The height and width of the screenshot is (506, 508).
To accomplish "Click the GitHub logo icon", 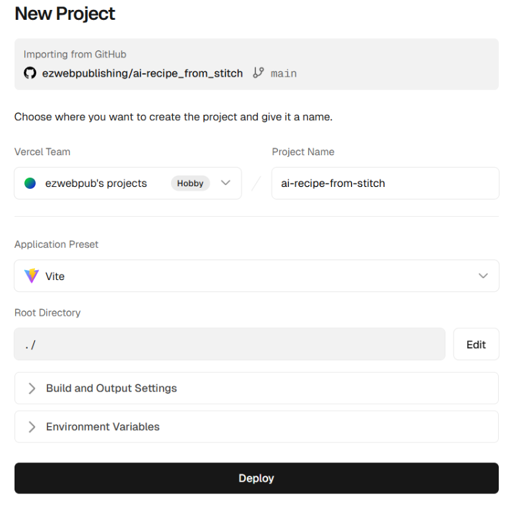I will (x=30, y=73).
